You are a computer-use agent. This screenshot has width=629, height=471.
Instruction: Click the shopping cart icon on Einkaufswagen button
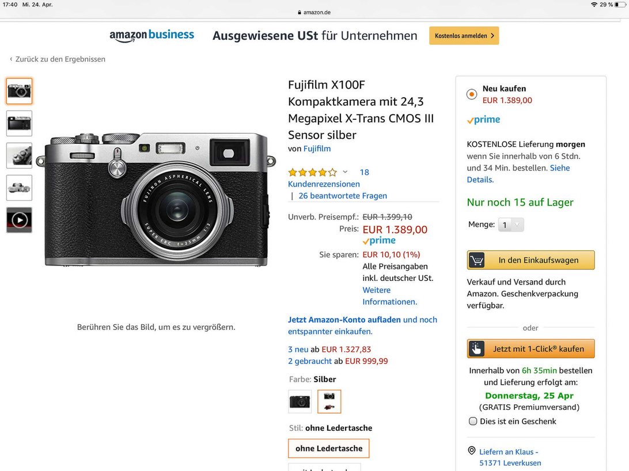(476, 260)
